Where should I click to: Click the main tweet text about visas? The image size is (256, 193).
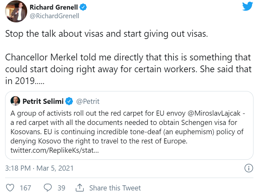(106, 34)
